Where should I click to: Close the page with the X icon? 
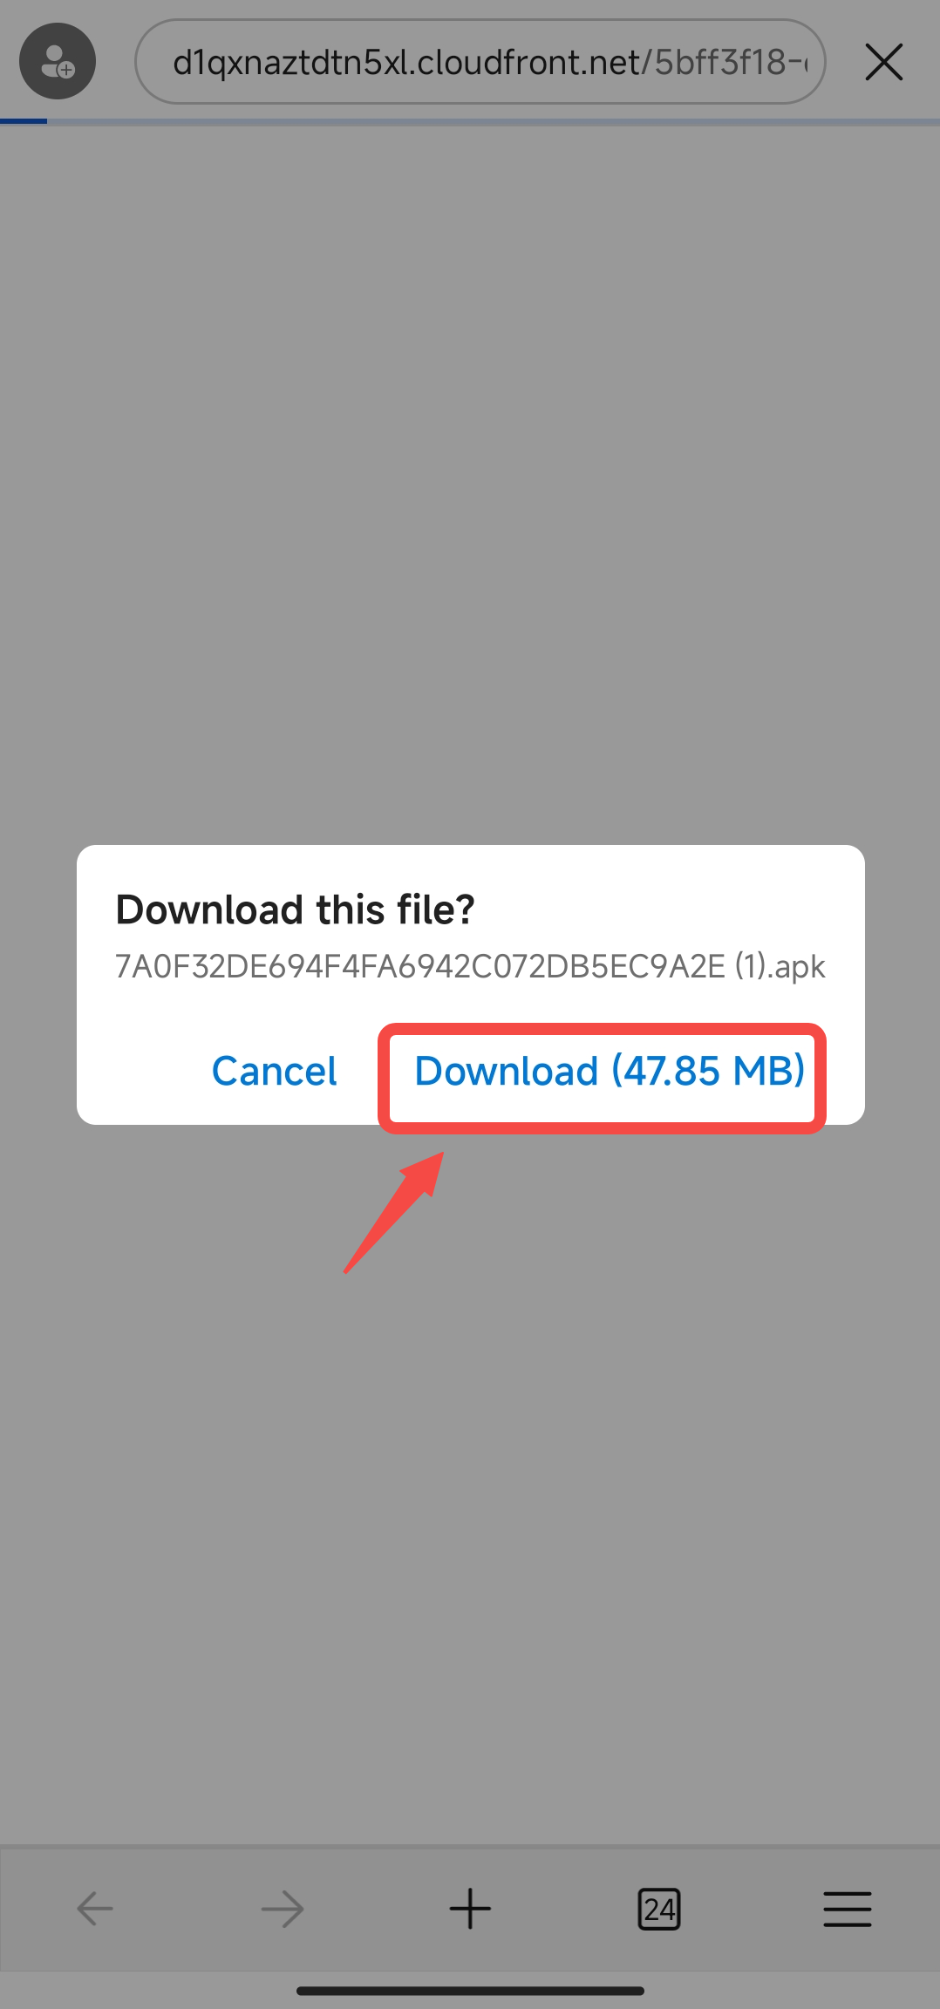[883, 62]
